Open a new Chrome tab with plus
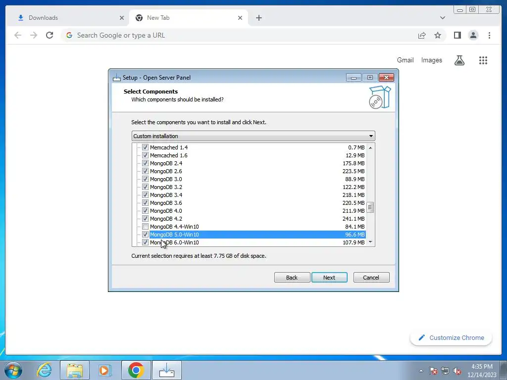507x380 pixels. coord(258,18)
